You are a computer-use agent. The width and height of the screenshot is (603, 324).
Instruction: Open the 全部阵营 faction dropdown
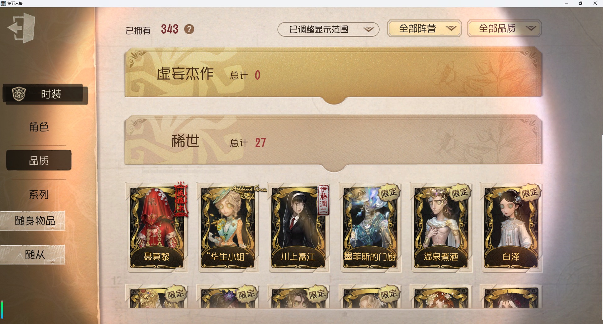[x=425, y=29]
